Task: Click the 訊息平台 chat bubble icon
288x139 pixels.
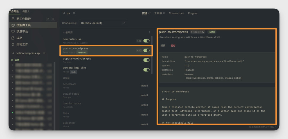Action: [x=13, y=31]
